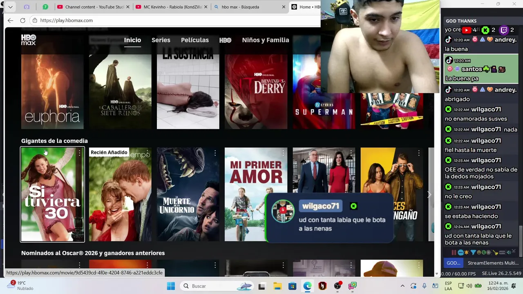Reload the HBO Max page

click(22, 20)
